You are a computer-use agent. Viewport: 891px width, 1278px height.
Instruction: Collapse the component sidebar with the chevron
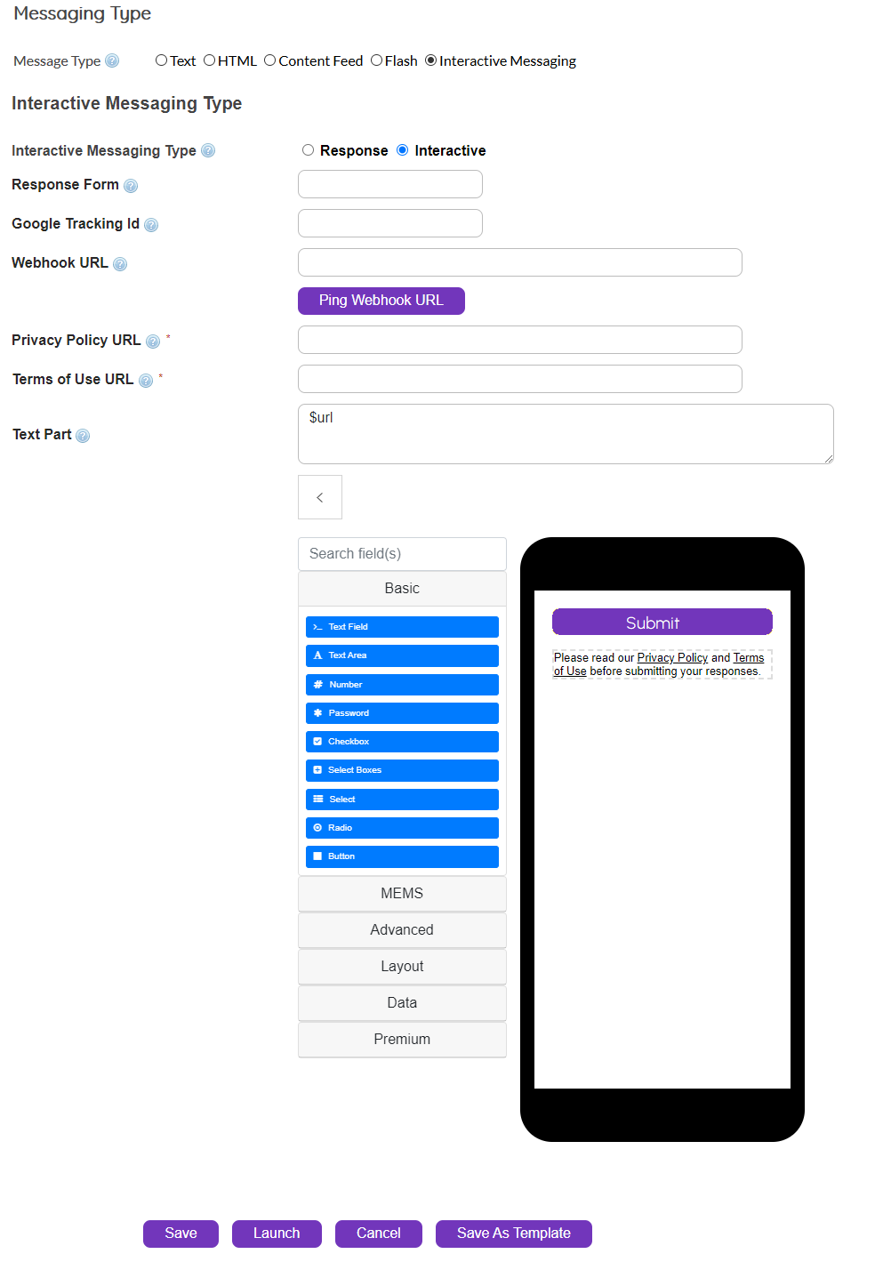click(319, 496)
